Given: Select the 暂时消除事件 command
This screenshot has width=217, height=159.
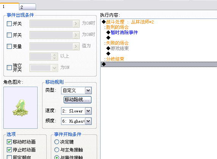Looking at the screenshot, I should (124, 33).
